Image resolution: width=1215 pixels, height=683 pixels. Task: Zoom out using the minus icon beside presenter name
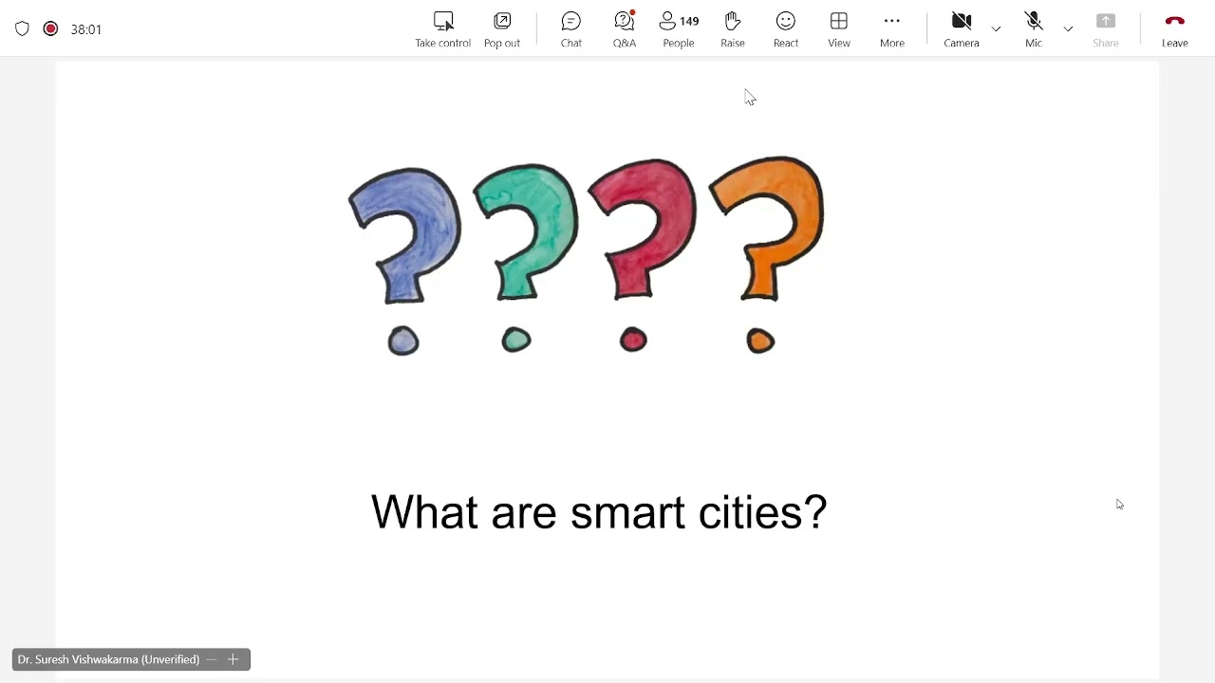212,659
